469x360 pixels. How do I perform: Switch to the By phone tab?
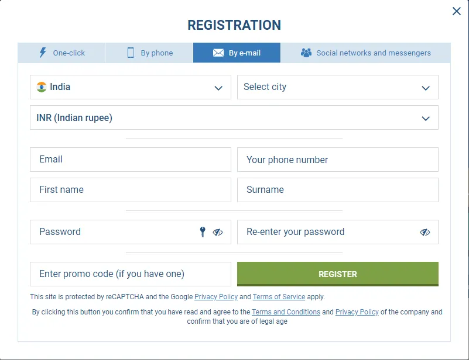click(x=149, y=53)
